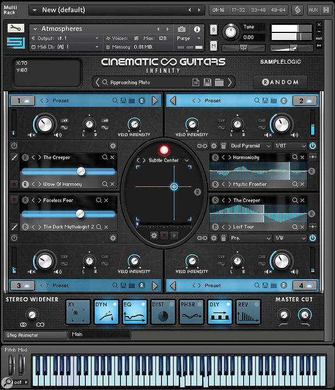The height and width of the screenshot is (390, 335).
Task: Open main preset folder icon
Action: pyautogui.click(x=219, y=82)
